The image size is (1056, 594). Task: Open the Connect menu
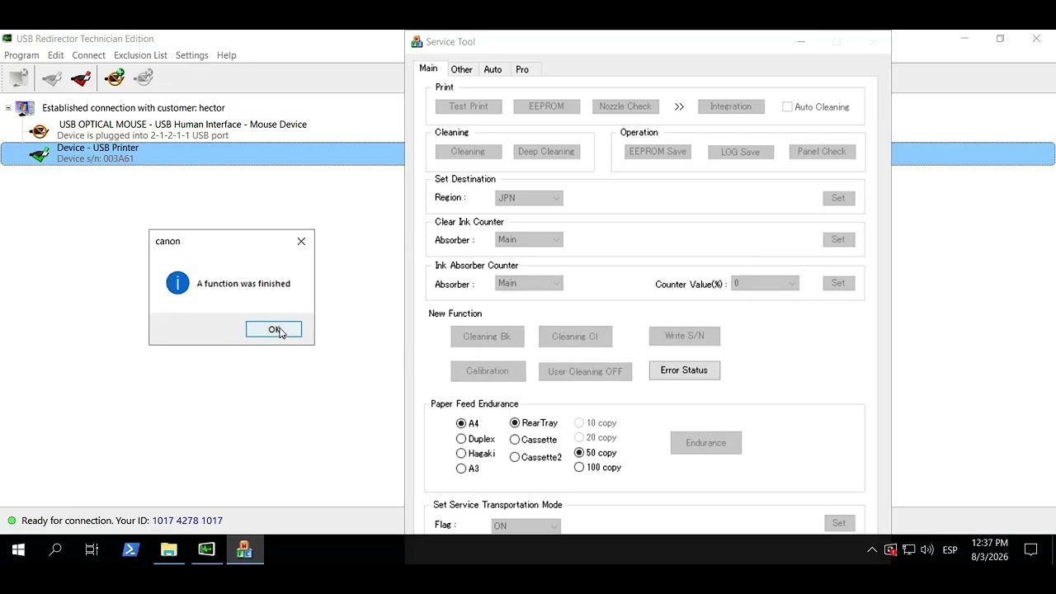click(88, 55)
